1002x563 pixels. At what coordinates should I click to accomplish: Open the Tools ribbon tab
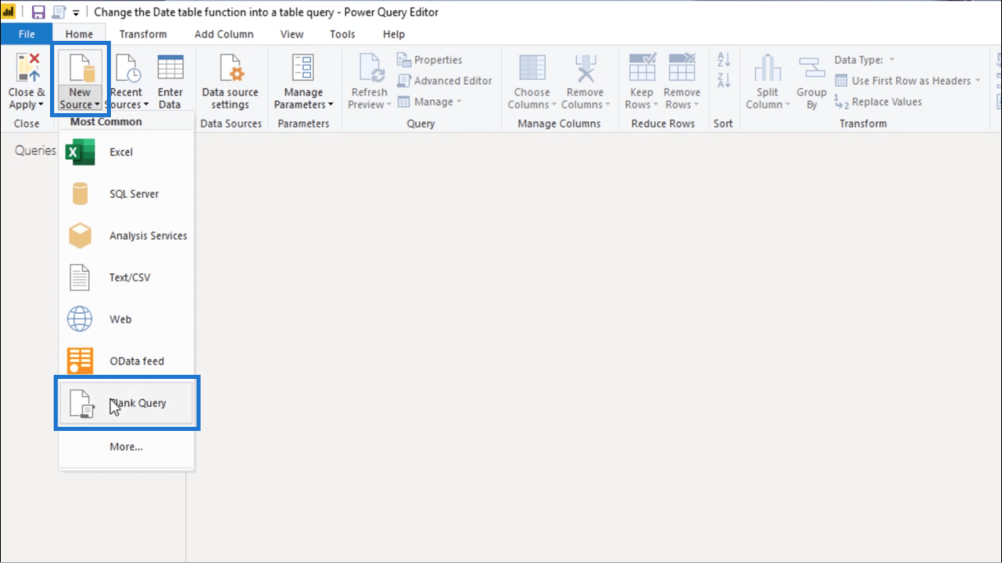pos(342,34)
